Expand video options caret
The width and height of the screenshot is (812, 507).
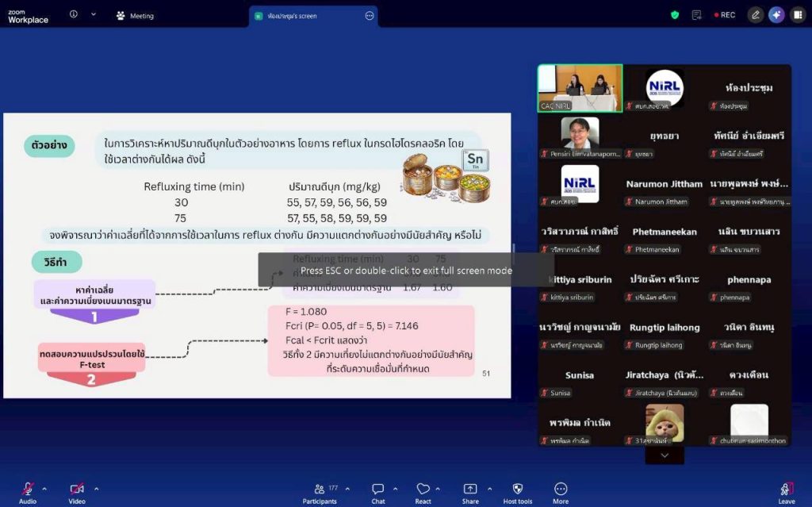pos(96,488)
